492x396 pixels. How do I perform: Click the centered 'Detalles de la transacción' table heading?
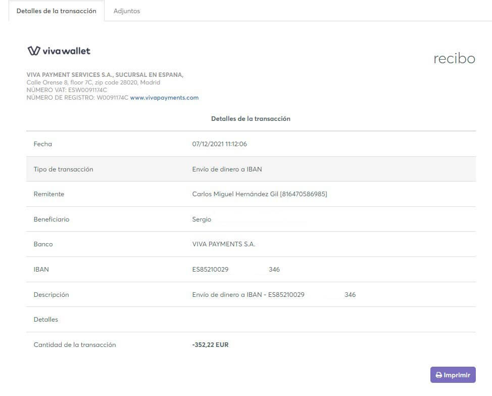point(251,119)
